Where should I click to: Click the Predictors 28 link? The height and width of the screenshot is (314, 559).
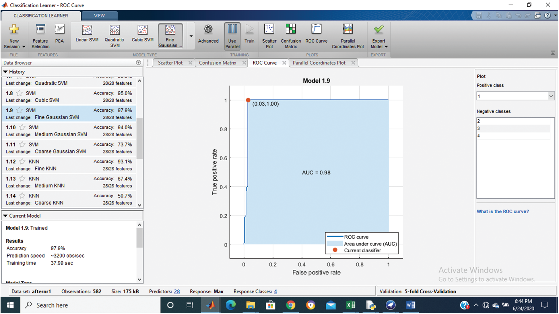click(177, 292)
